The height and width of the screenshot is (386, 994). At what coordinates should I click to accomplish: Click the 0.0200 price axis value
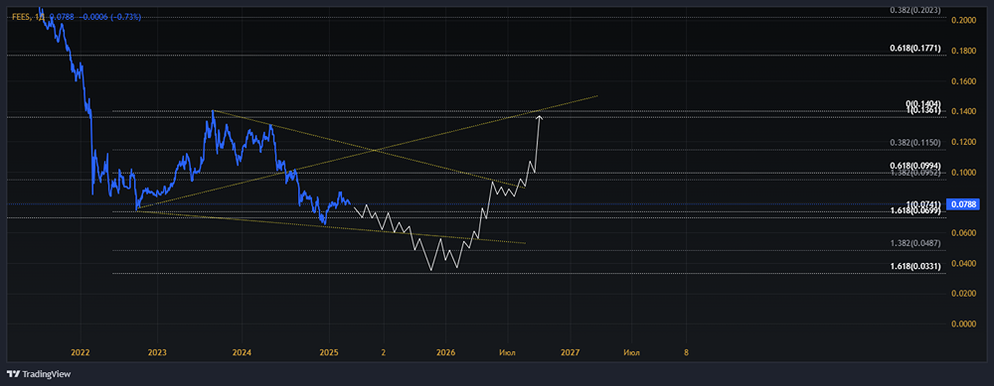[x=962, y=294]
